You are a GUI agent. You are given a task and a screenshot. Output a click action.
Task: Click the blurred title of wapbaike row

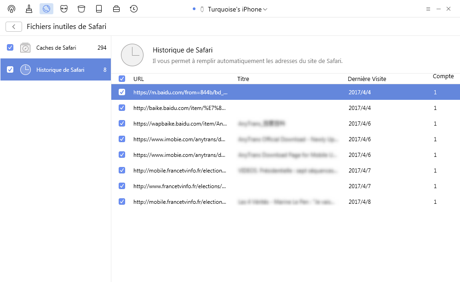(261, 124)
